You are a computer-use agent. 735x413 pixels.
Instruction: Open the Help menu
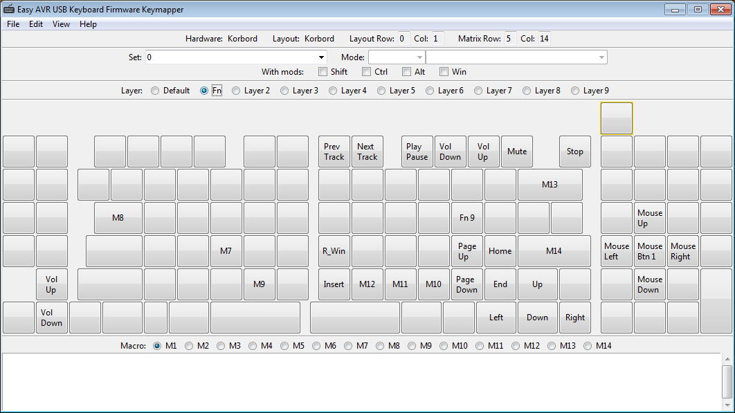click(x=88, y=24)
